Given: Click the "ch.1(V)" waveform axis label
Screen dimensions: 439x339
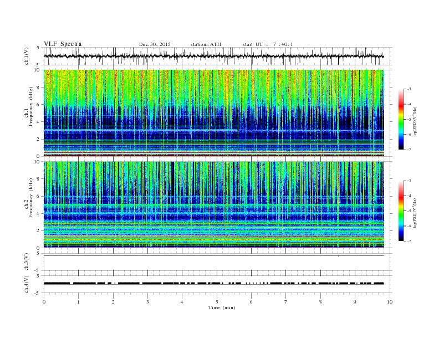Looking at the screenshot, I should [27, 56].
